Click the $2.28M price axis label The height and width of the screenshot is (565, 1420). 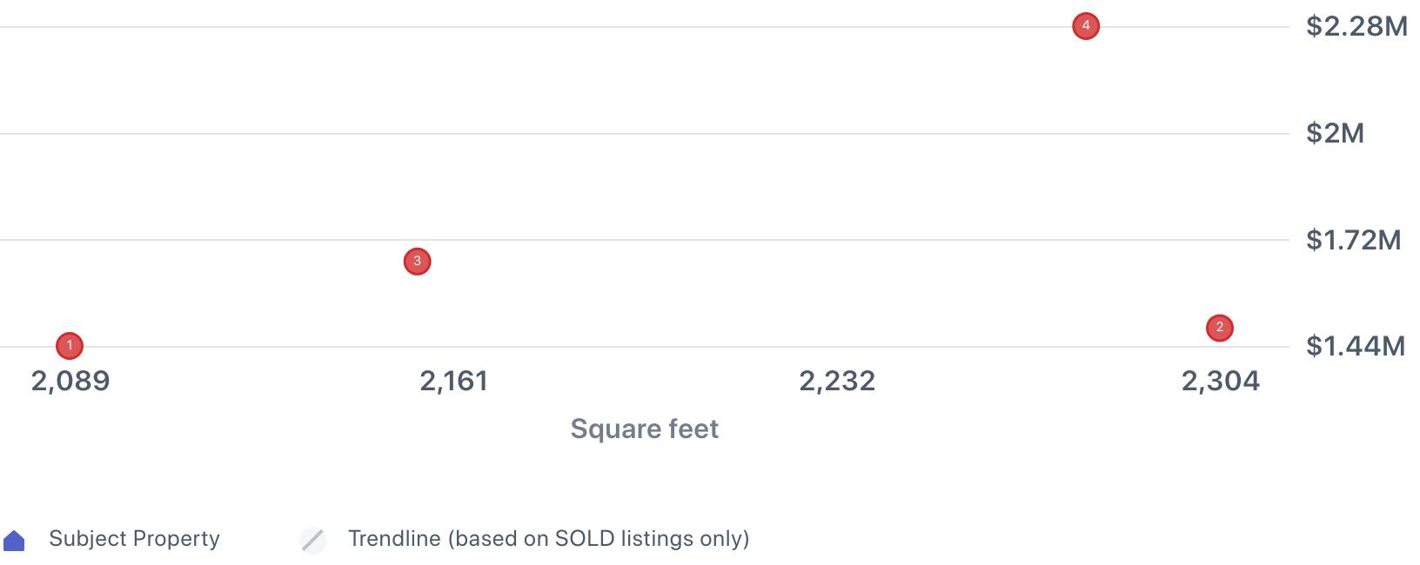(x=1356, y=26)
